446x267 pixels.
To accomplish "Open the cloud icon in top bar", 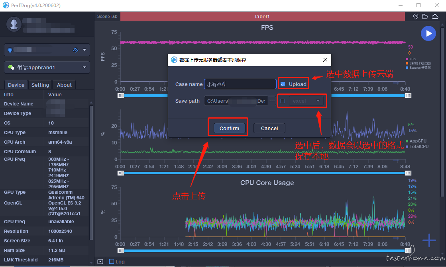I will [435, 16].
